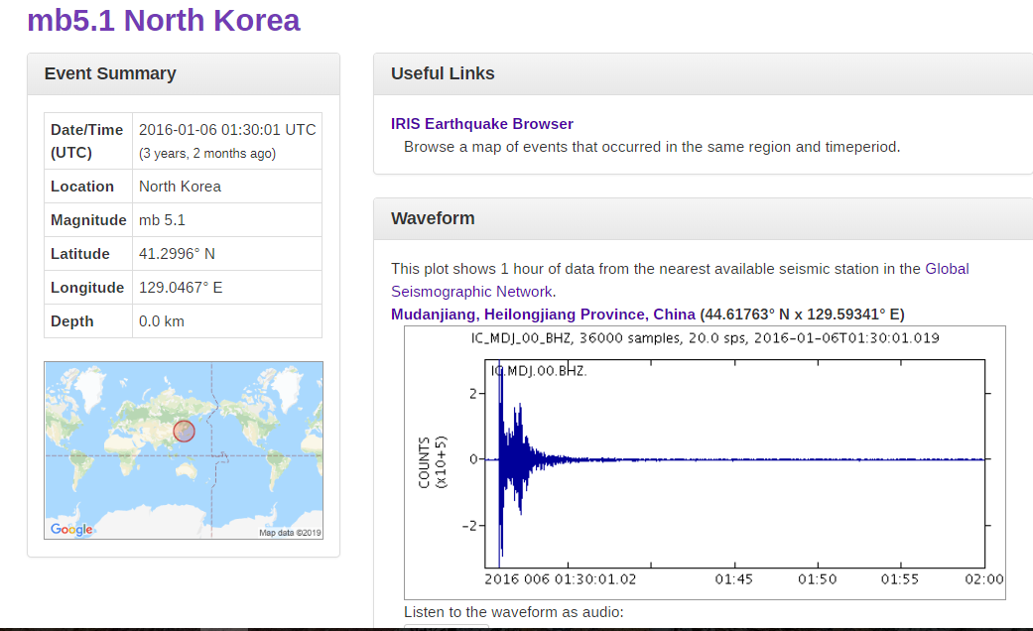
Task: Select the magnitude value mb 5.1
Action: 162,220
